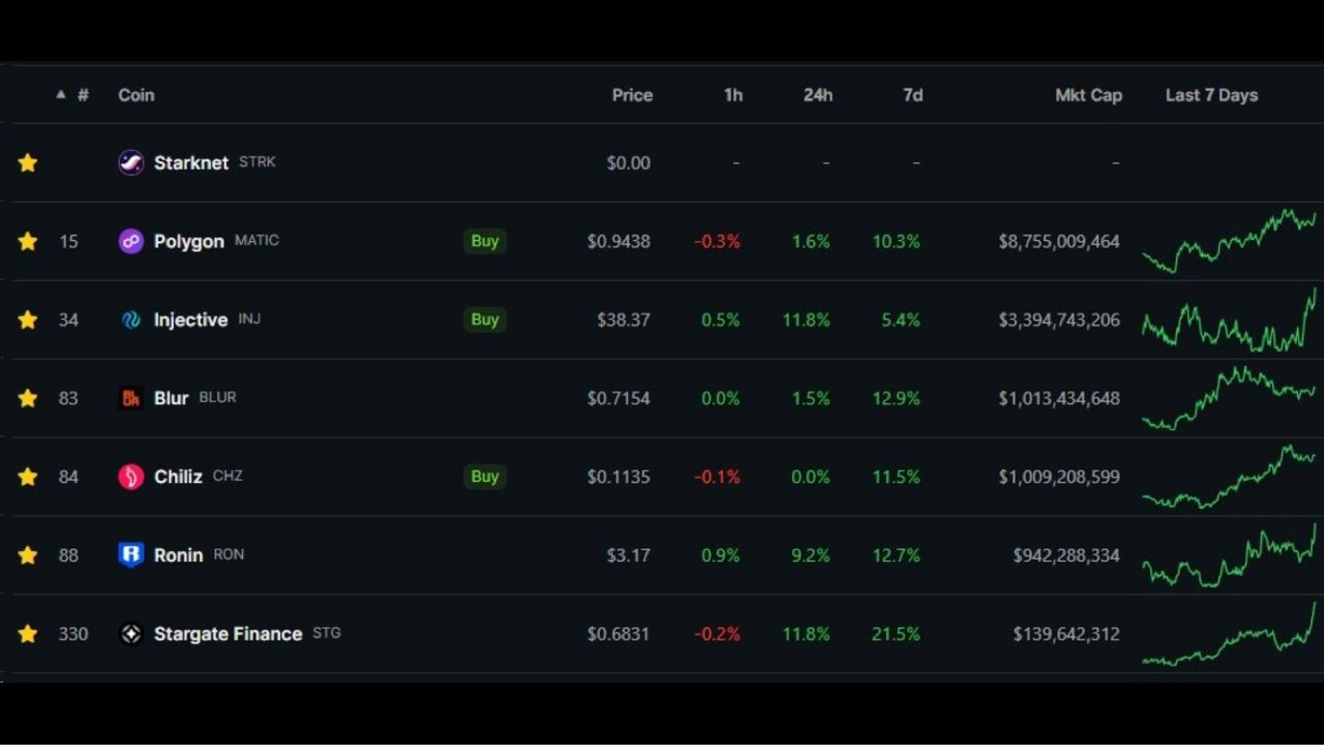This screenshot has width=1324, height=745.
Task: Sort by 7d change column header
Action: tap(912, 95)
